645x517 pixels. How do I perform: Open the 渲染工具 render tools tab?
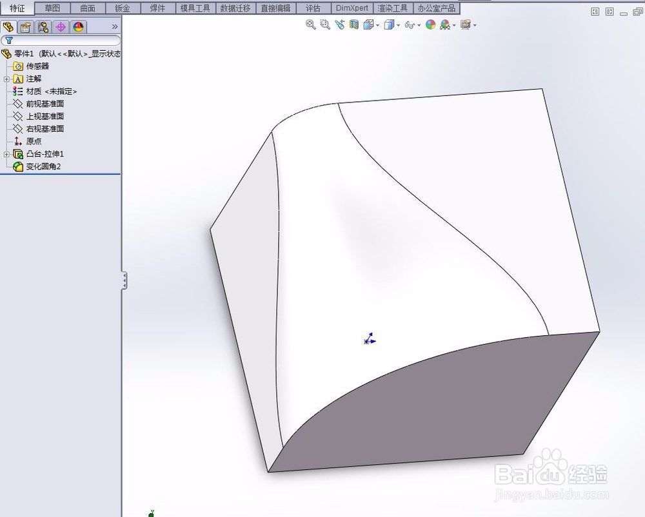393,8
